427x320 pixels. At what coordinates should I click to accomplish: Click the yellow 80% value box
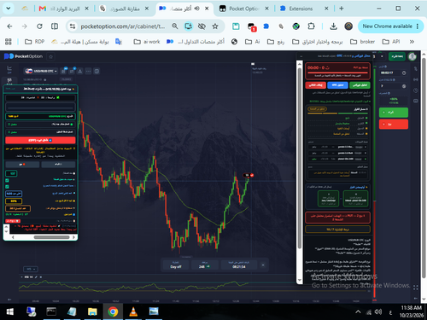[14, 201]
